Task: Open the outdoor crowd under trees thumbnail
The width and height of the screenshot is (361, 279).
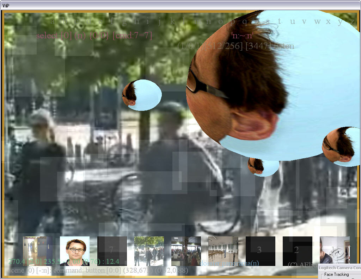Action: 149,251
